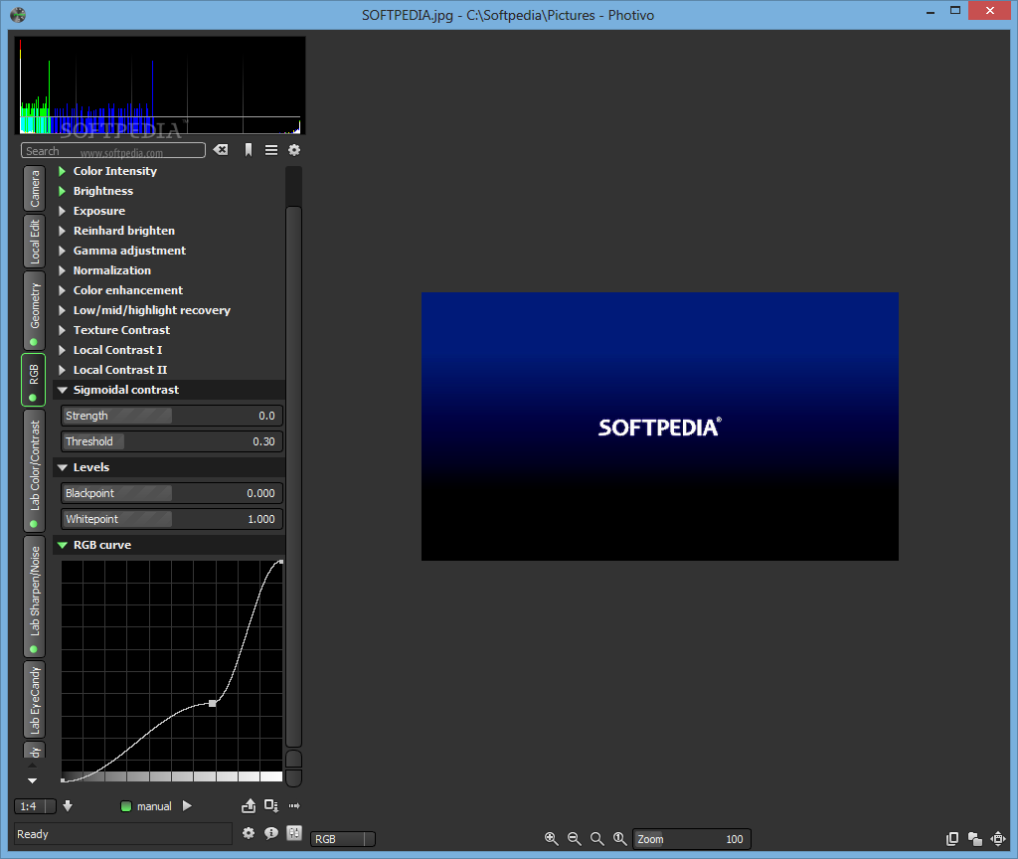This screenshot has width=1018, height=859.
Task: Click in the Search tools field
Action: 113,151
